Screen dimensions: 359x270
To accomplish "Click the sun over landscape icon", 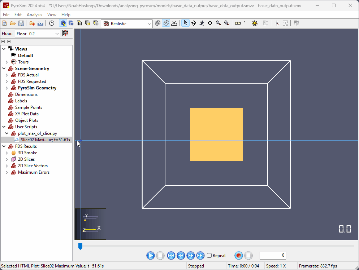I will point(174,23).
